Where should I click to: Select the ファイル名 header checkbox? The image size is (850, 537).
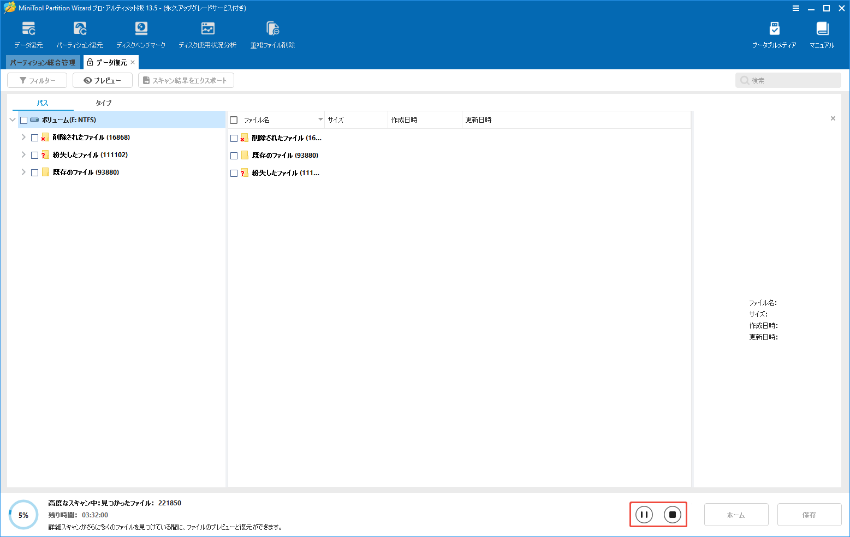pyautogui.click(x=234, y=120)
